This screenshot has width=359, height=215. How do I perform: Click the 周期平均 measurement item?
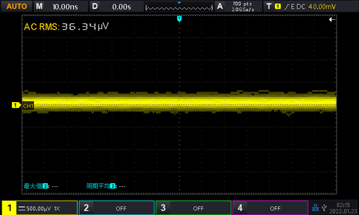(x=106, y=186)
